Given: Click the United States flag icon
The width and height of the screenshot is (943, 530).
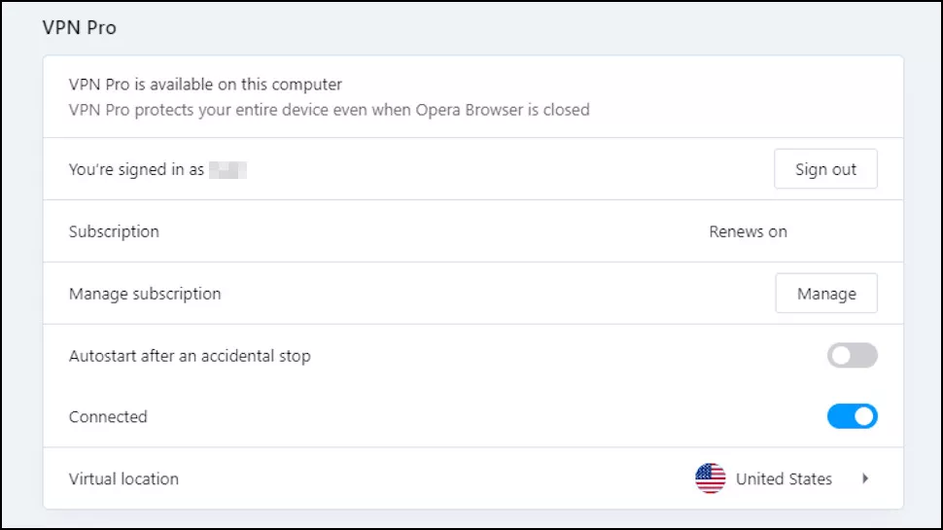Looking at the screenshot, I should coord(711,478).
